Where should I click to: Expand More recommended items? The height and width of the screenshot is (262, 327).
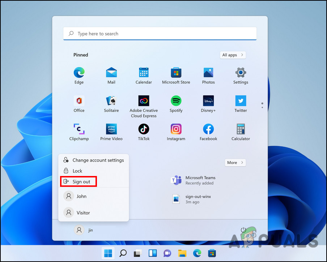click(235, 163)
